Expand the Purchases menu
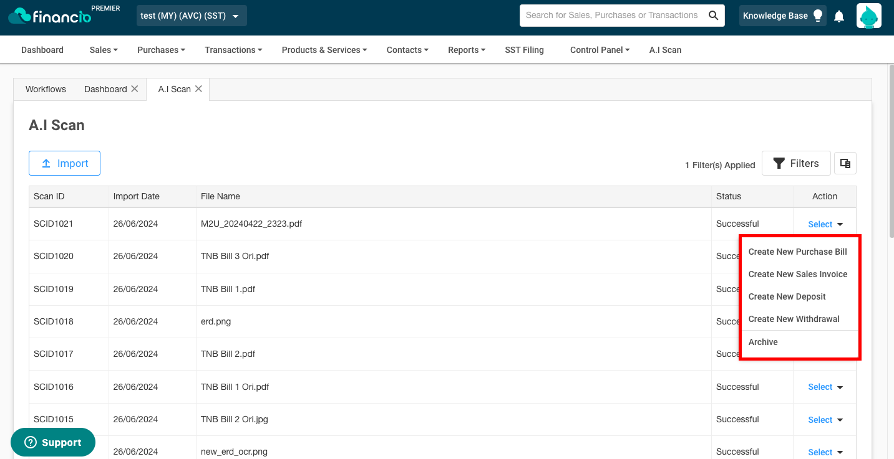This screenshot has width=894, height=459. coord(161,50)
